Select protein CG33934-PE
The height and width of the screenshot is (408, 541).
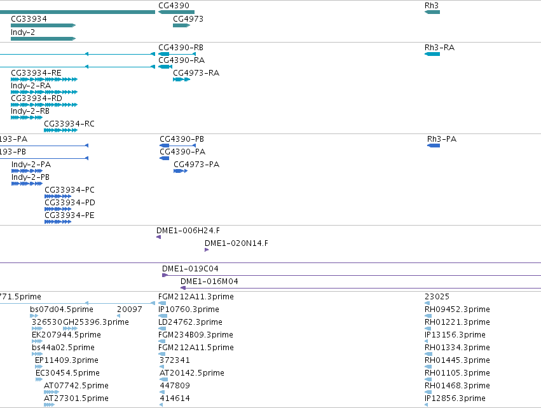click(58, 222)
